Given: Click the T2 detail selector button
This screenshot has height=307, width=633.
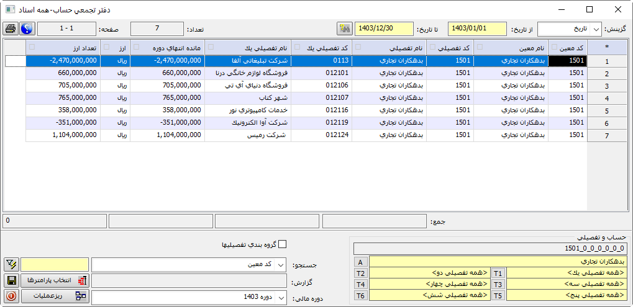Looking at the screenshot, I should click(360, 273).
